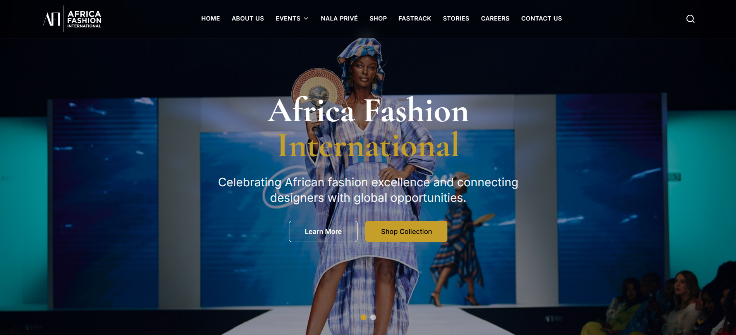Click the Africa Fashion International logo text
Image resolution: width=736 pixels, height=335 pixels.
coord(84,19)
